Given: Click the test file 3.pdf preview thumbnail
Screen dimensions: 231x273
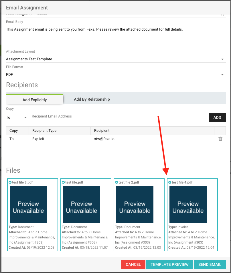Looking at the screenshot, I should pyautogui.click(x=28, y=205).
